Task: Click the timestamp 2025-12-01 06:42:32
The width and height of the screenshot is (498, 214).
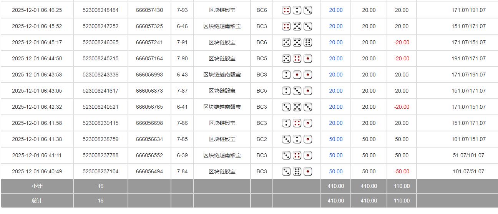Action: [37, 107]
